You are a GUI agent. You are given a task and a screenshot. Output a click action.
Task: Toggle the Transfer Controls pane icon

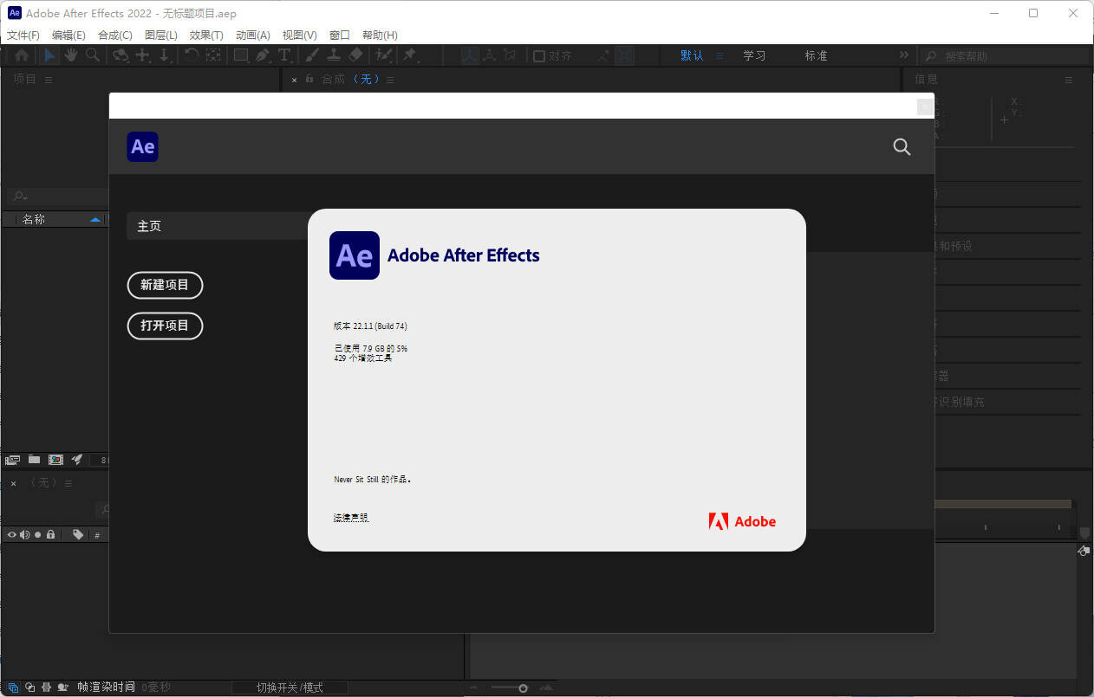29,687
